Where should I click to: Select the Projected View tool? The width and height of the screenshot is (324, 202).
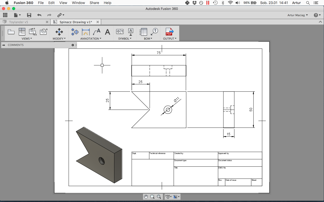pos(22,32)
